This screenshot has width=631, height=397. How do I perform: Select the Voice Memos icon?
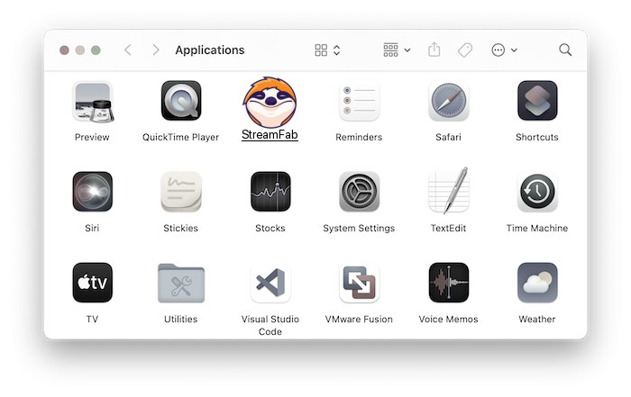point(448,283)
